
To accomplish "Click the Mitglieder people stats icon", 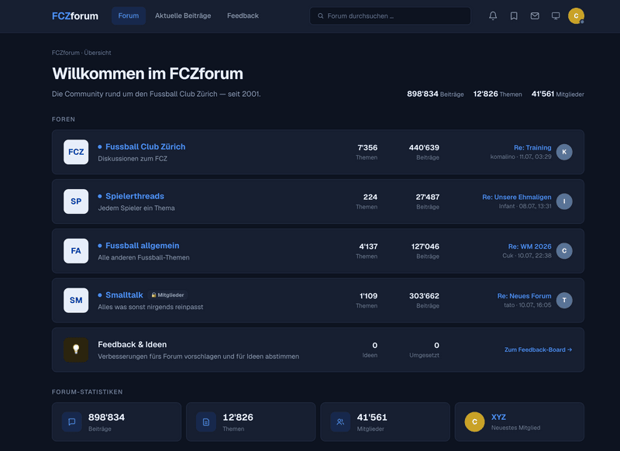I will pos(340,422).
